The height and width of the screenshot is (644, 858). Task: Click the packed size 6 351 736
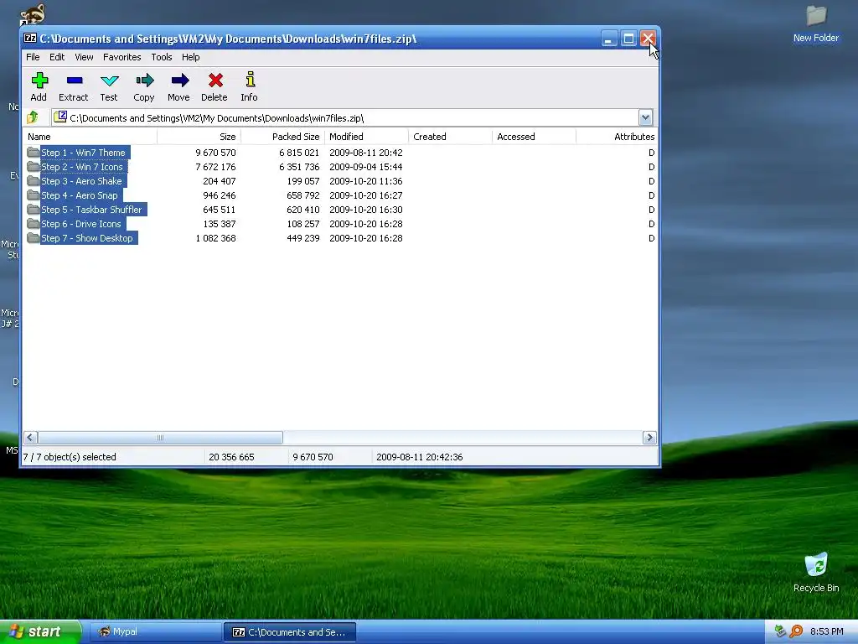(x=299, y=167)
